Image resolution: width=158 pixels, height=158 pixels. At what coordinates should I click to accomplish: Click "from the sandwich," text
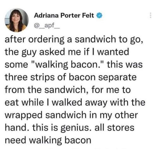[x=47, y=90]
